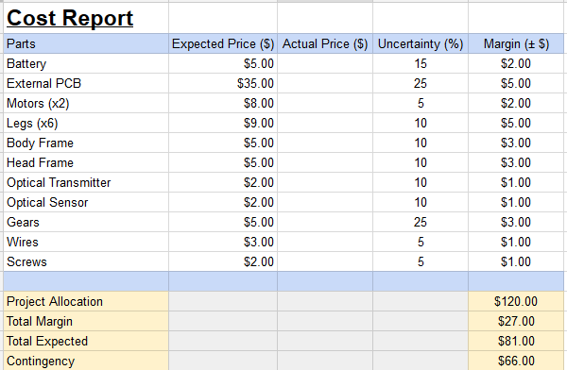Click Head Frame margin $3.00 cell

point(516,163)
